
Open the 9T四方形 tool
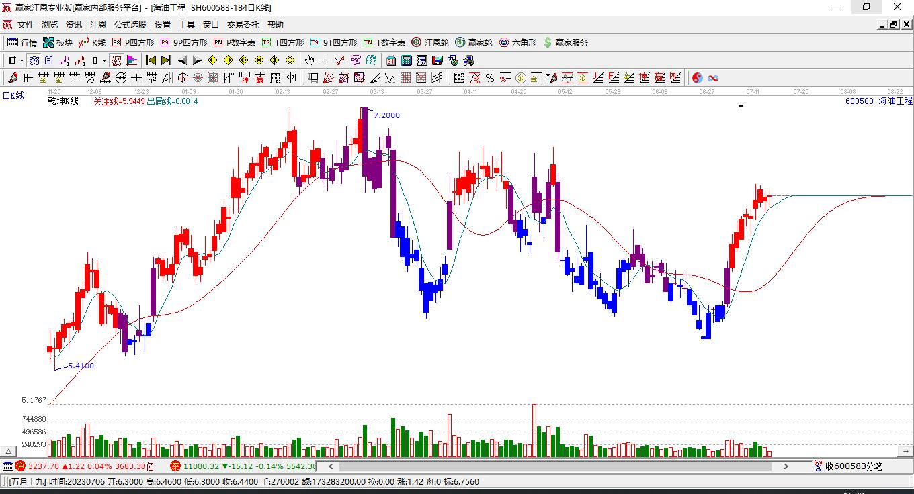click(x=333, y=42)
